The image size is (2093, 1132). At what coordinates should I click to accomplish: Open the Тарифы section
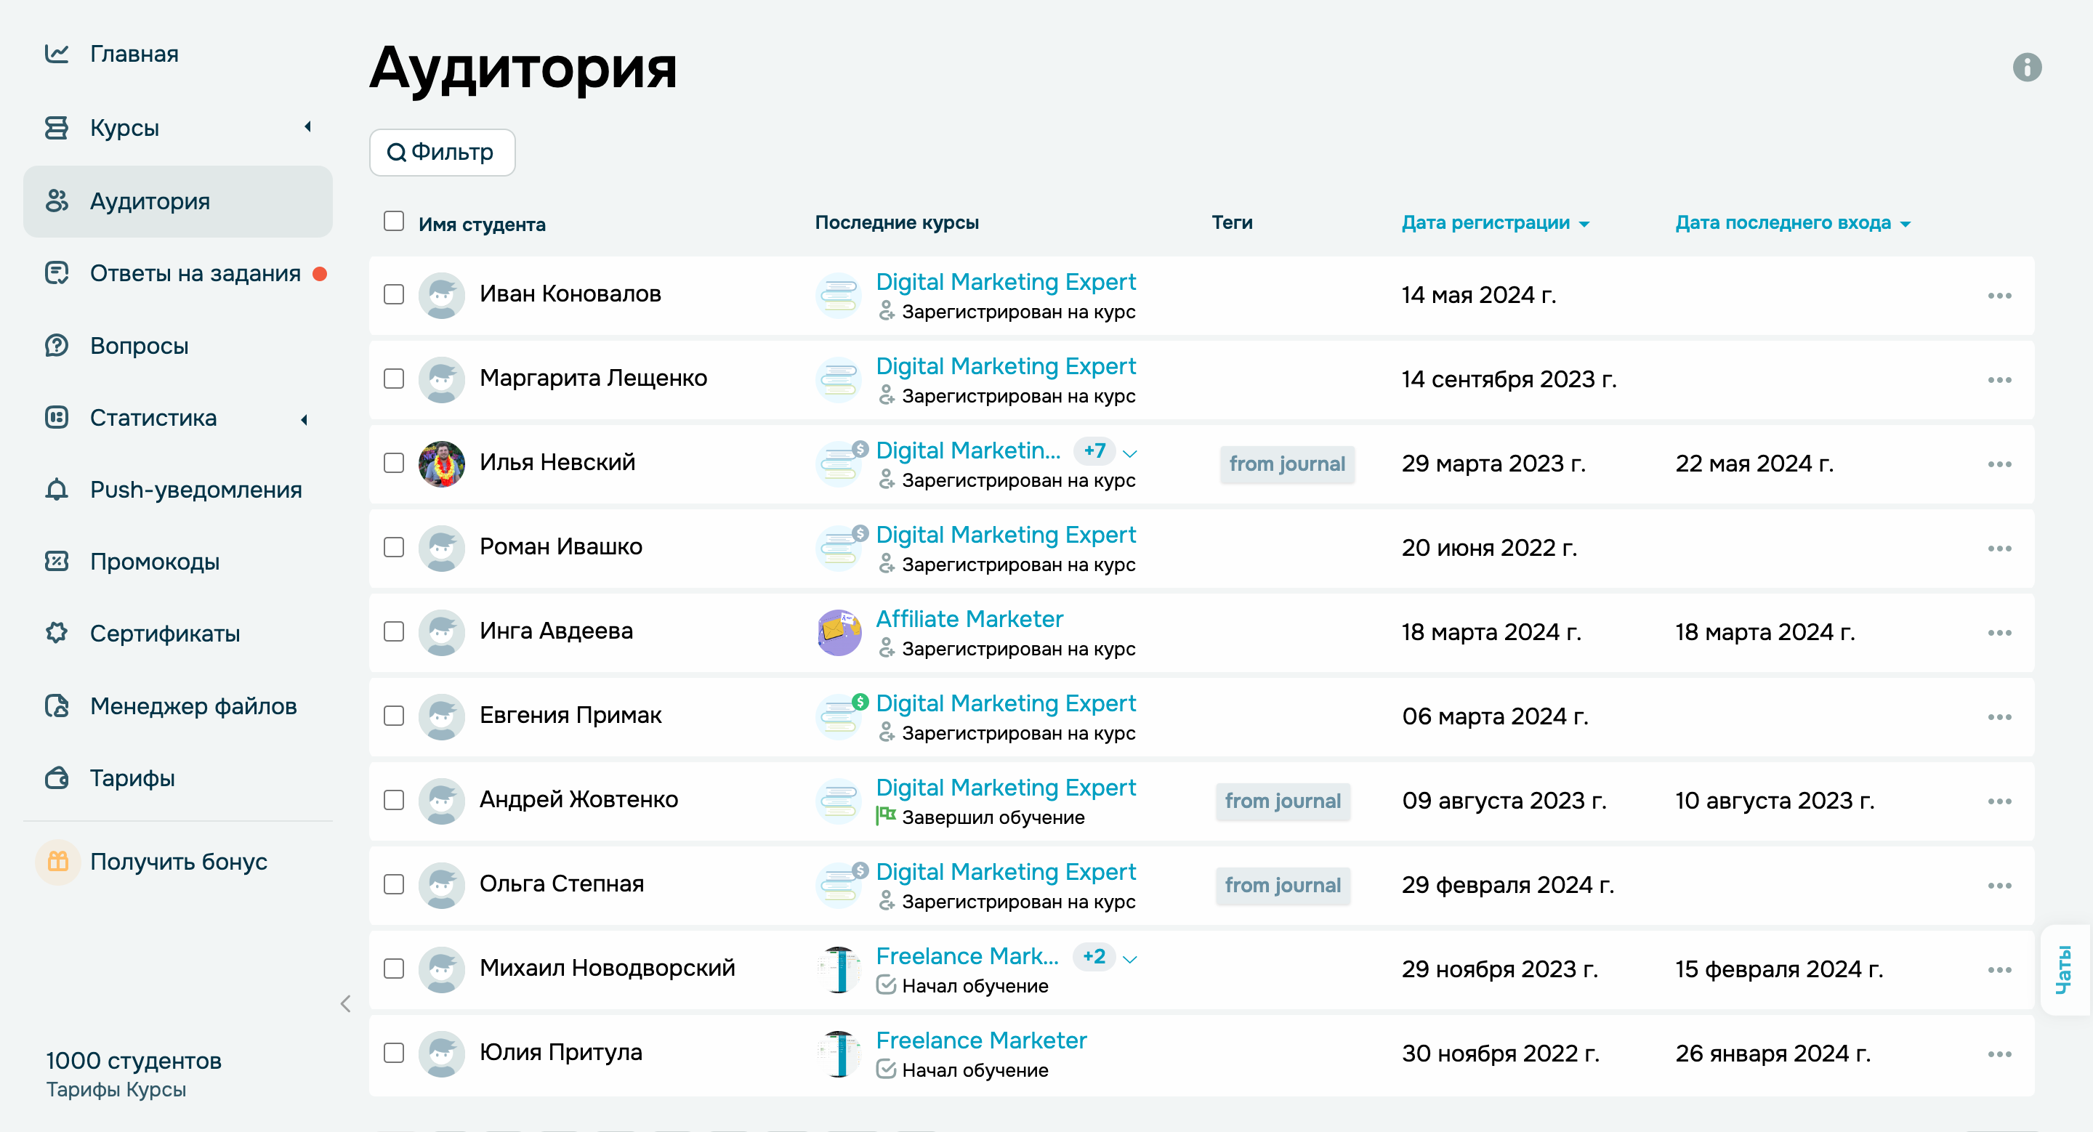[132, 778]
